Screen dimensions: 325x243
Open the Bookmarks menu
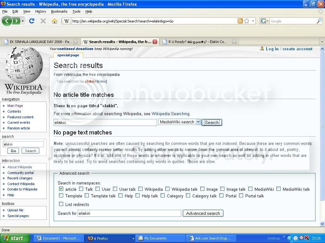click(59, 11)
